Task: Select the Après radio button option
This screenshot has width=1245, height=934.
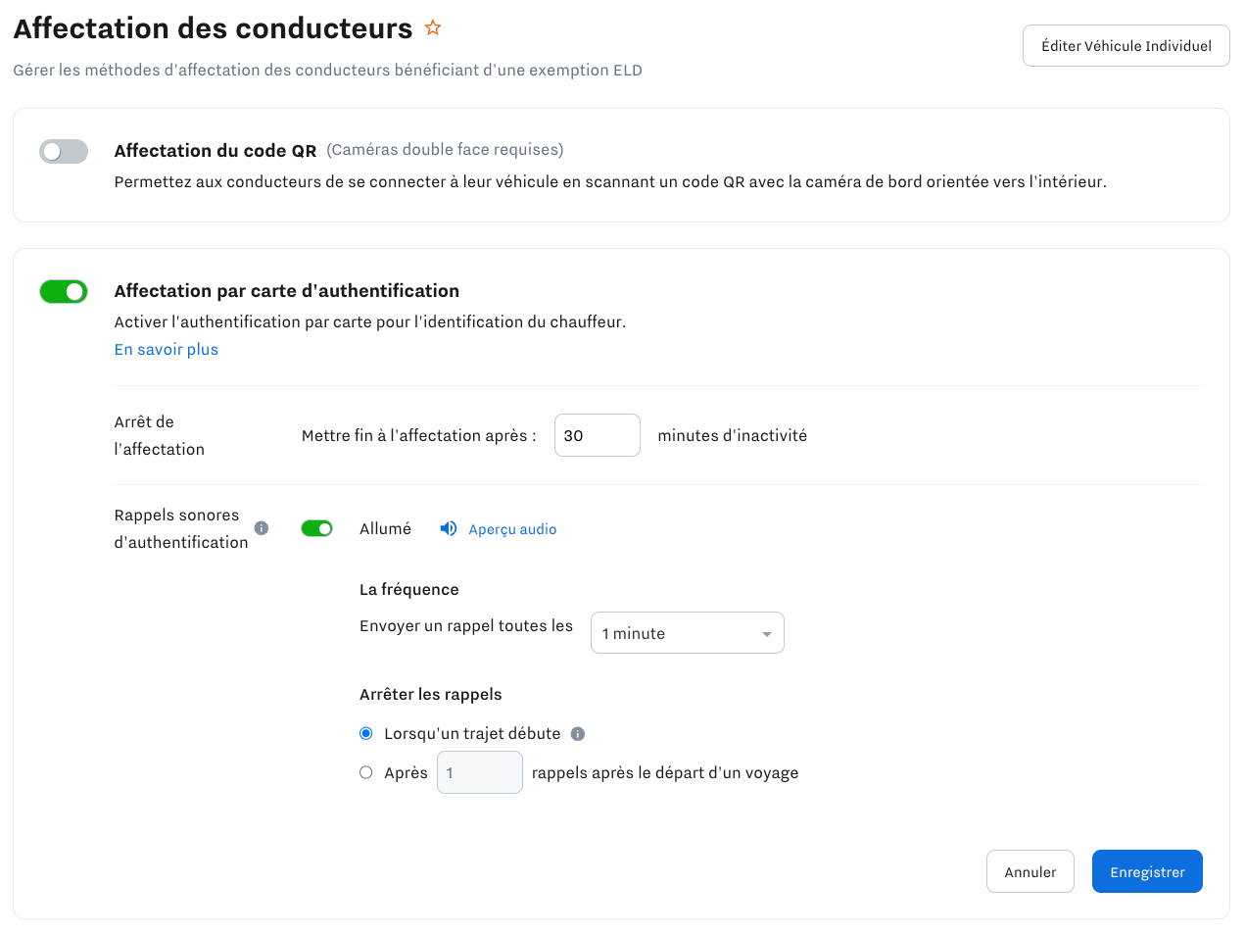Action: click(365, 772)
